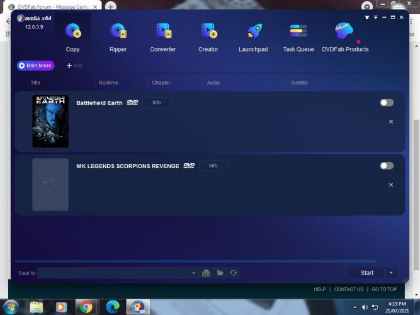Toggle on MK Legends Scorpions Revenge
Screen dimensions: 420x315
[386, 166]
